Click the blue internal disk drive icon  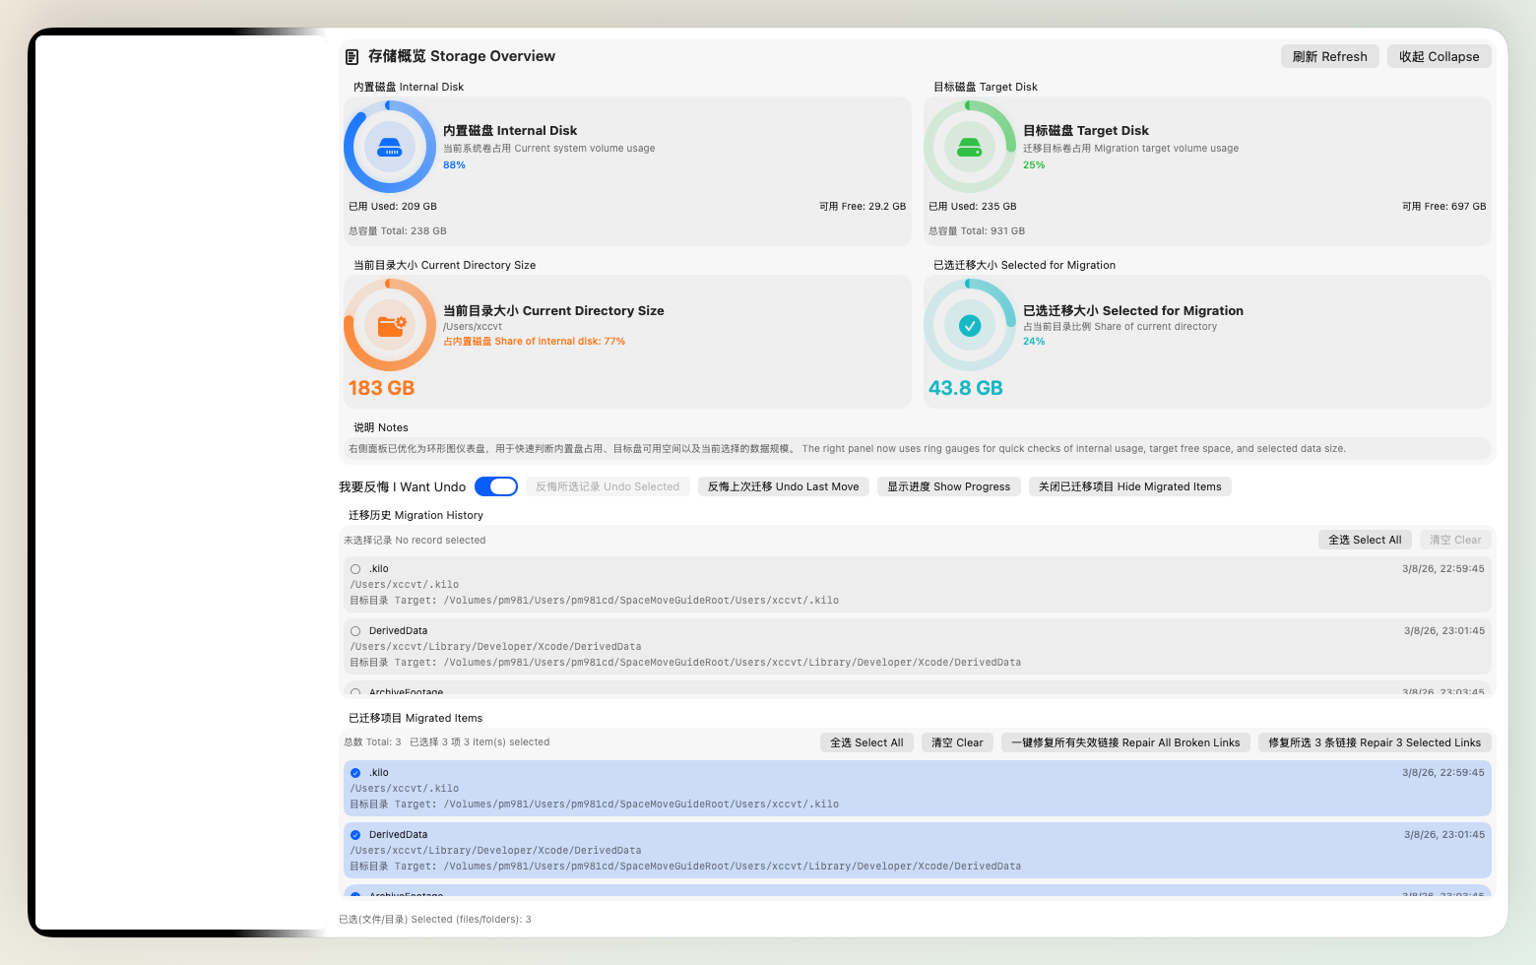391,147
